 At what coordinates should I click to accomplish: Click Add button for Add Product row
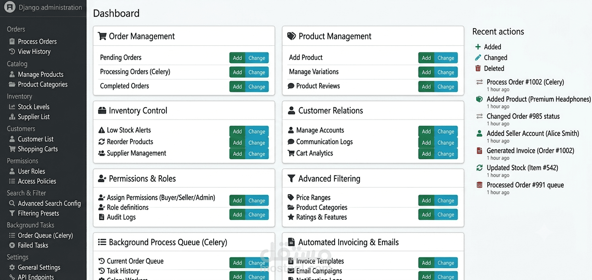[426, 58]
